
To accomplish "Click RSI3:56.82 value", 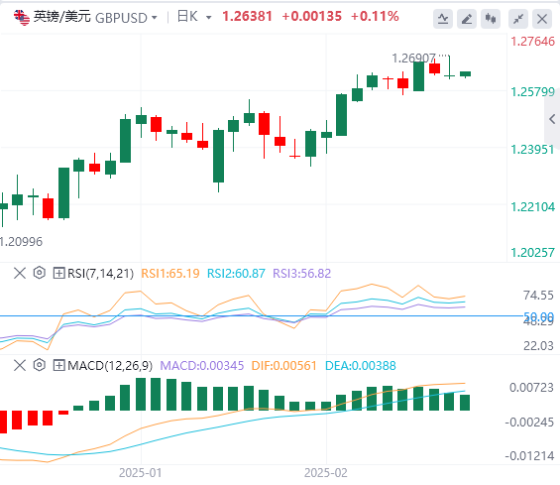I will point(301,274).
